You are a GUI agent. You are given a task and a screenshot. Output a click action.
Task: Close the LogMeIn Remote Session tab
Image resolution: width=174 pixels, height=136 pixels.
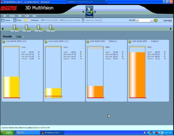click(106, 1)
